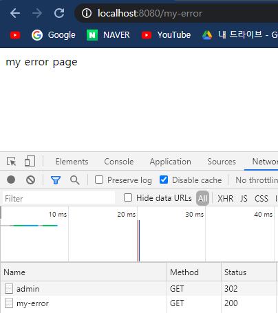Sort requests by Method column
Viewport: 278px width, 313px height.
coord(194,272)
